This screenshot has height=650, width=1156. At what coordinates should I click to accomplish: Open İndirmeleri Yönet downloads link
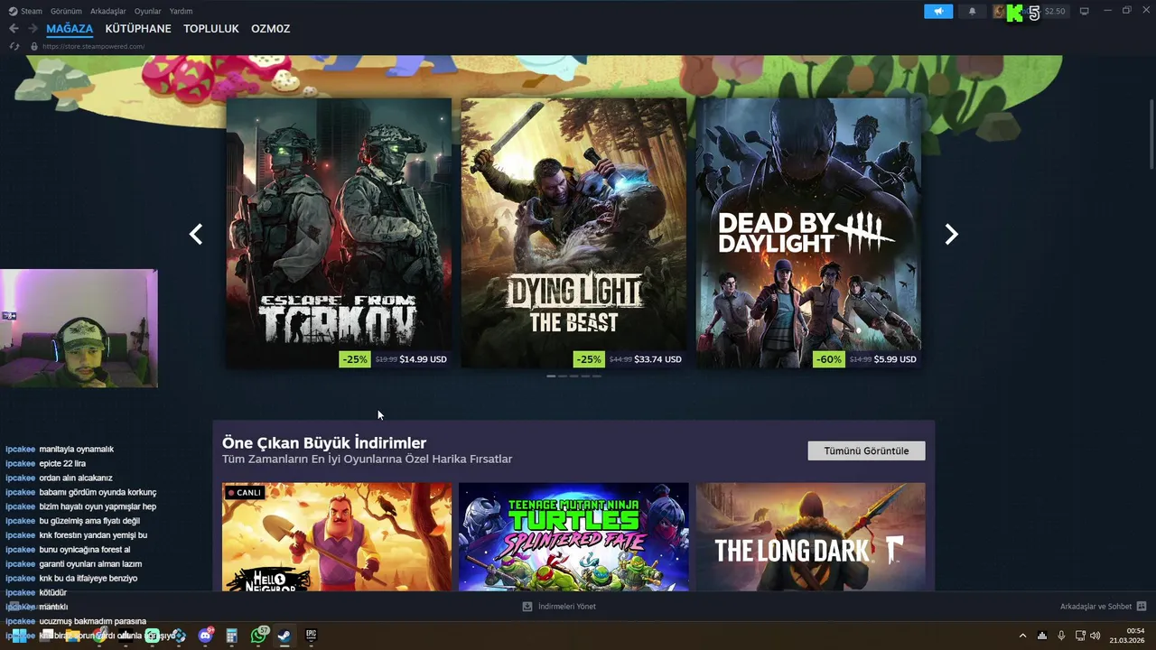567,607
